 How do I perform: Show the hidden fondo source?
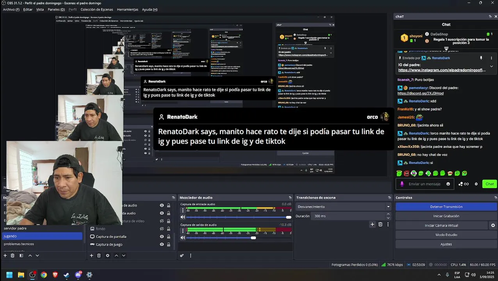162,229
